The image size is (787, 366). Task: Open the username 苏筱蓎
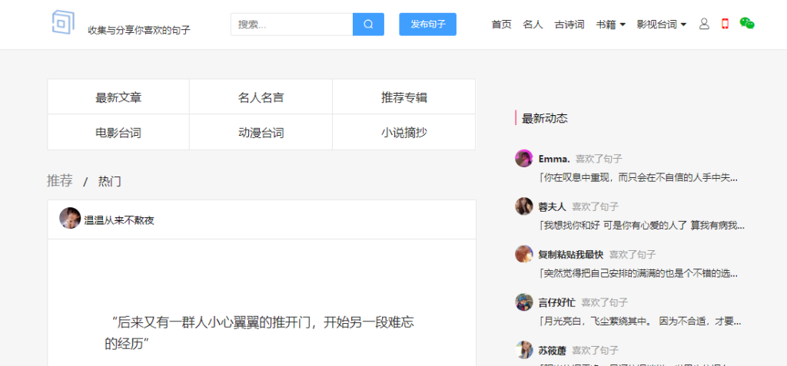[x=552, y=351]
